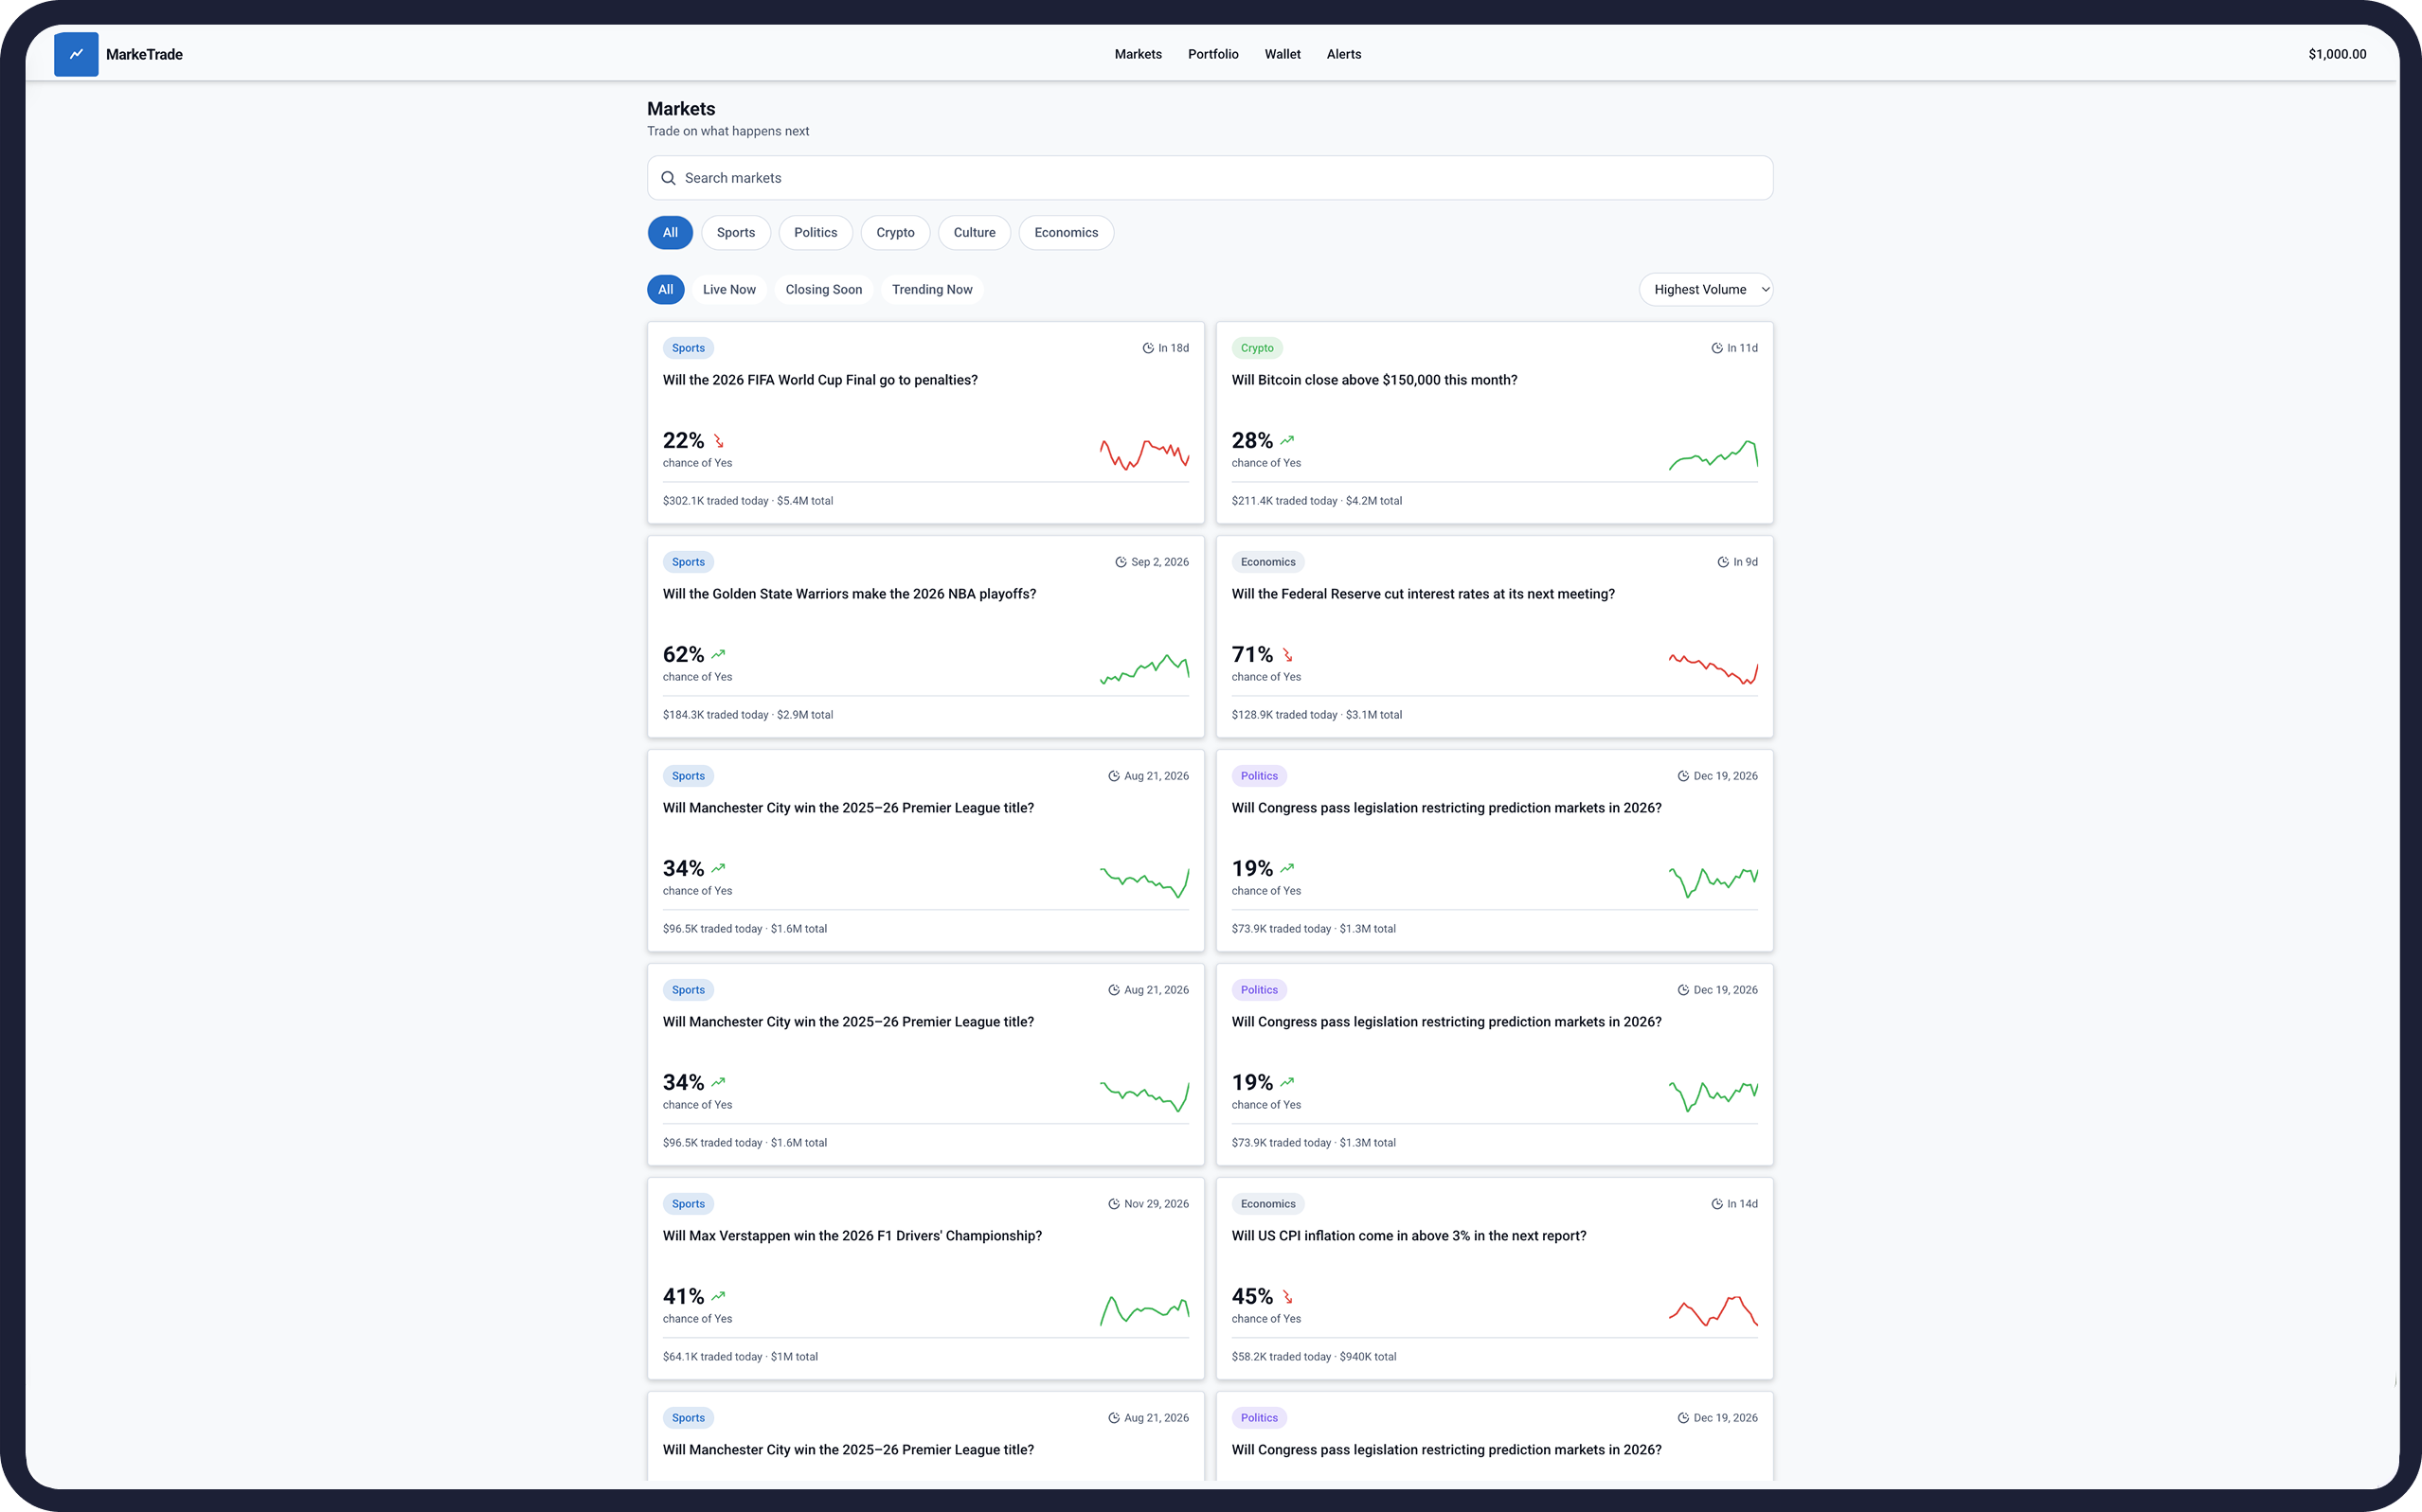
Task: Click the green up-trend arrow next to 28%
Action: click(1287, 440)
